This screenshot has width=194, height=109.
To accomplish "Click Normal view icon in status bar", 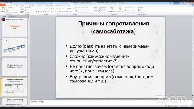I will tap(166, 106).
